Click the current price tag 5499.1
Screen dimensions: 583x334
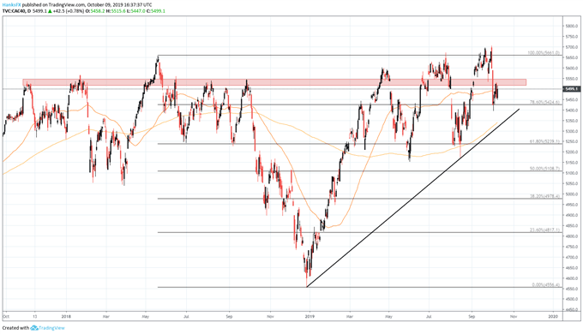(571, 89)
